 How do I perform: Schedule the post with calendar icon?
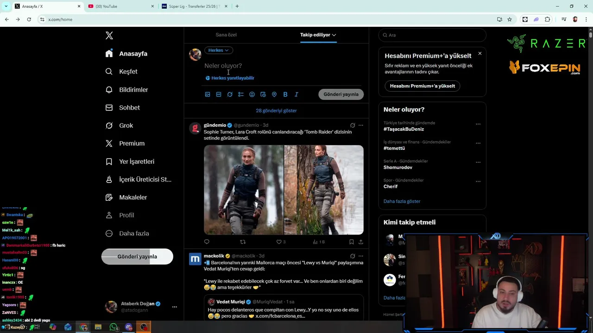(x=263, y=94)
